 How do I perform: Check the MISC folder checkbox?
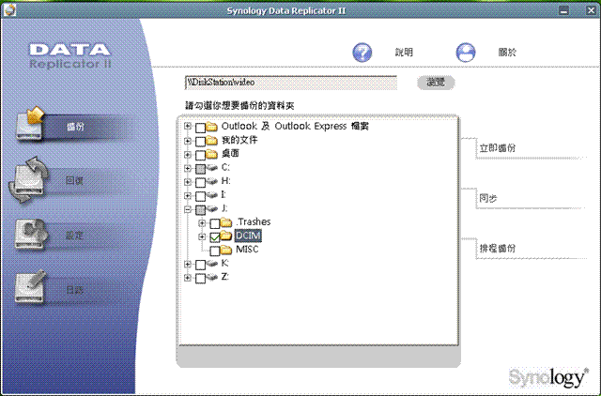[215, 251]
